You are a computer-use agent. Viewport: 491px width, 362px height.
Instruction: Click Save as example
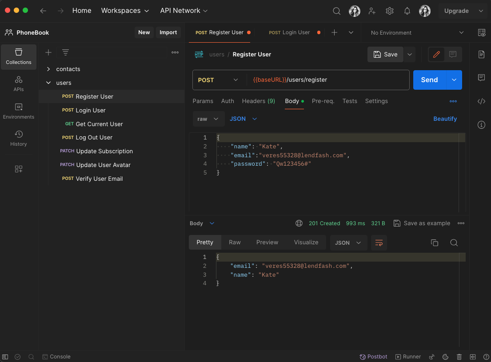(x=422, y=223)
